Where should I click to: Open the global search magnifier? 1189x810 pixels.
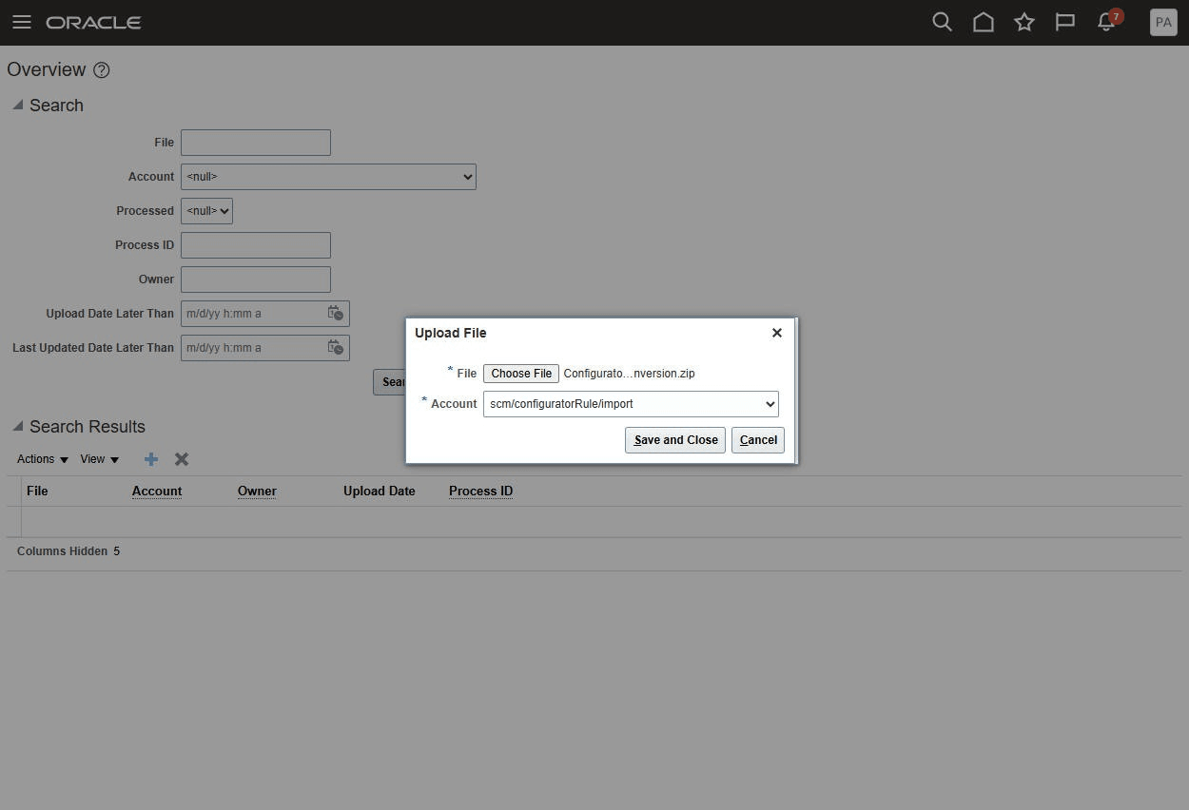pos(942,21)
